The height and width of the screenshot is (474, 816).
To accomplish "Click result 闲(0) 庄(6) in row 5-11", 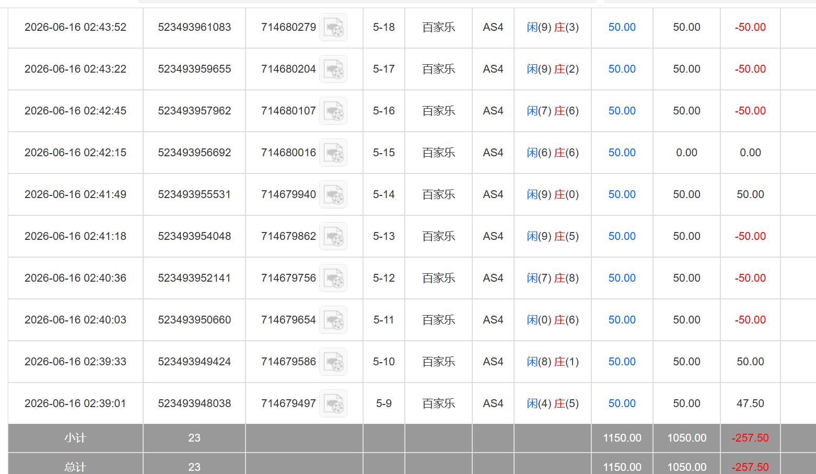I will click(553, 320).
